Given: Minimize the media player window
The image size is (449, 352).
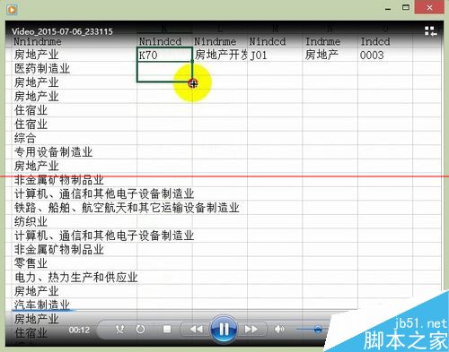Looking at the screenshot, I should [x=388, y=9].
